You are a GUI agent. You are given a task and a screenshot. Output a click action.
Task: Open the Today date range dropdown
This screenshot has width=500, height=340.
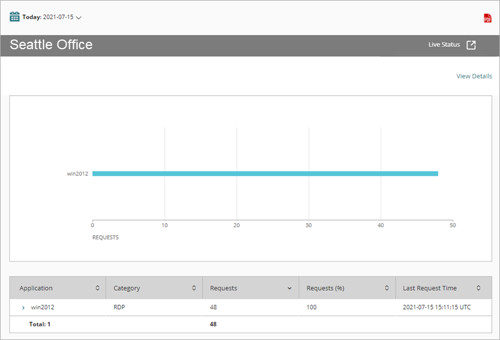click(79, 17)
